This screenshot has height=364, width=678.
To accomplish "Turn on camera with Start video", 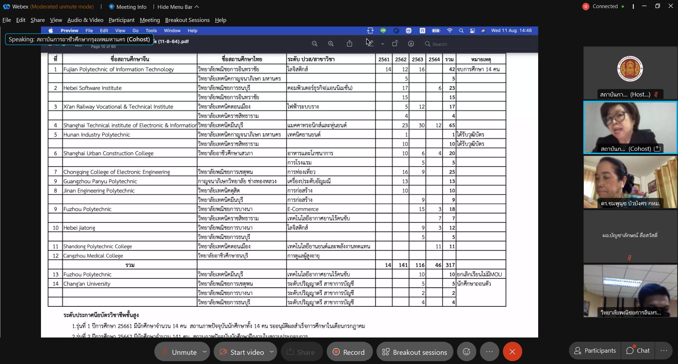I will point(242,352).
